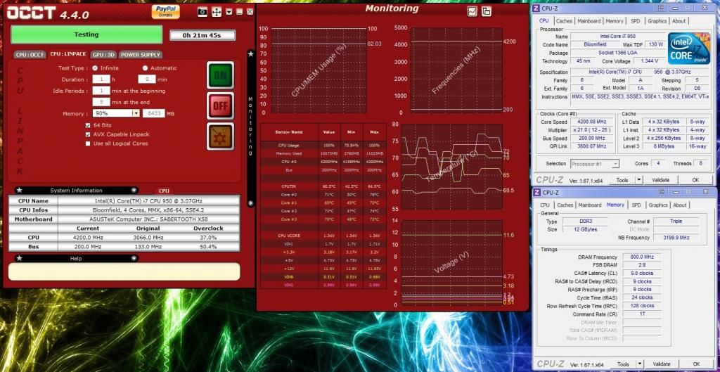Image resolution: width=720 pixels, height=372 pixels.
Task: Open the Graphics tab in the upper CPU-Z window
Action: 657,21
